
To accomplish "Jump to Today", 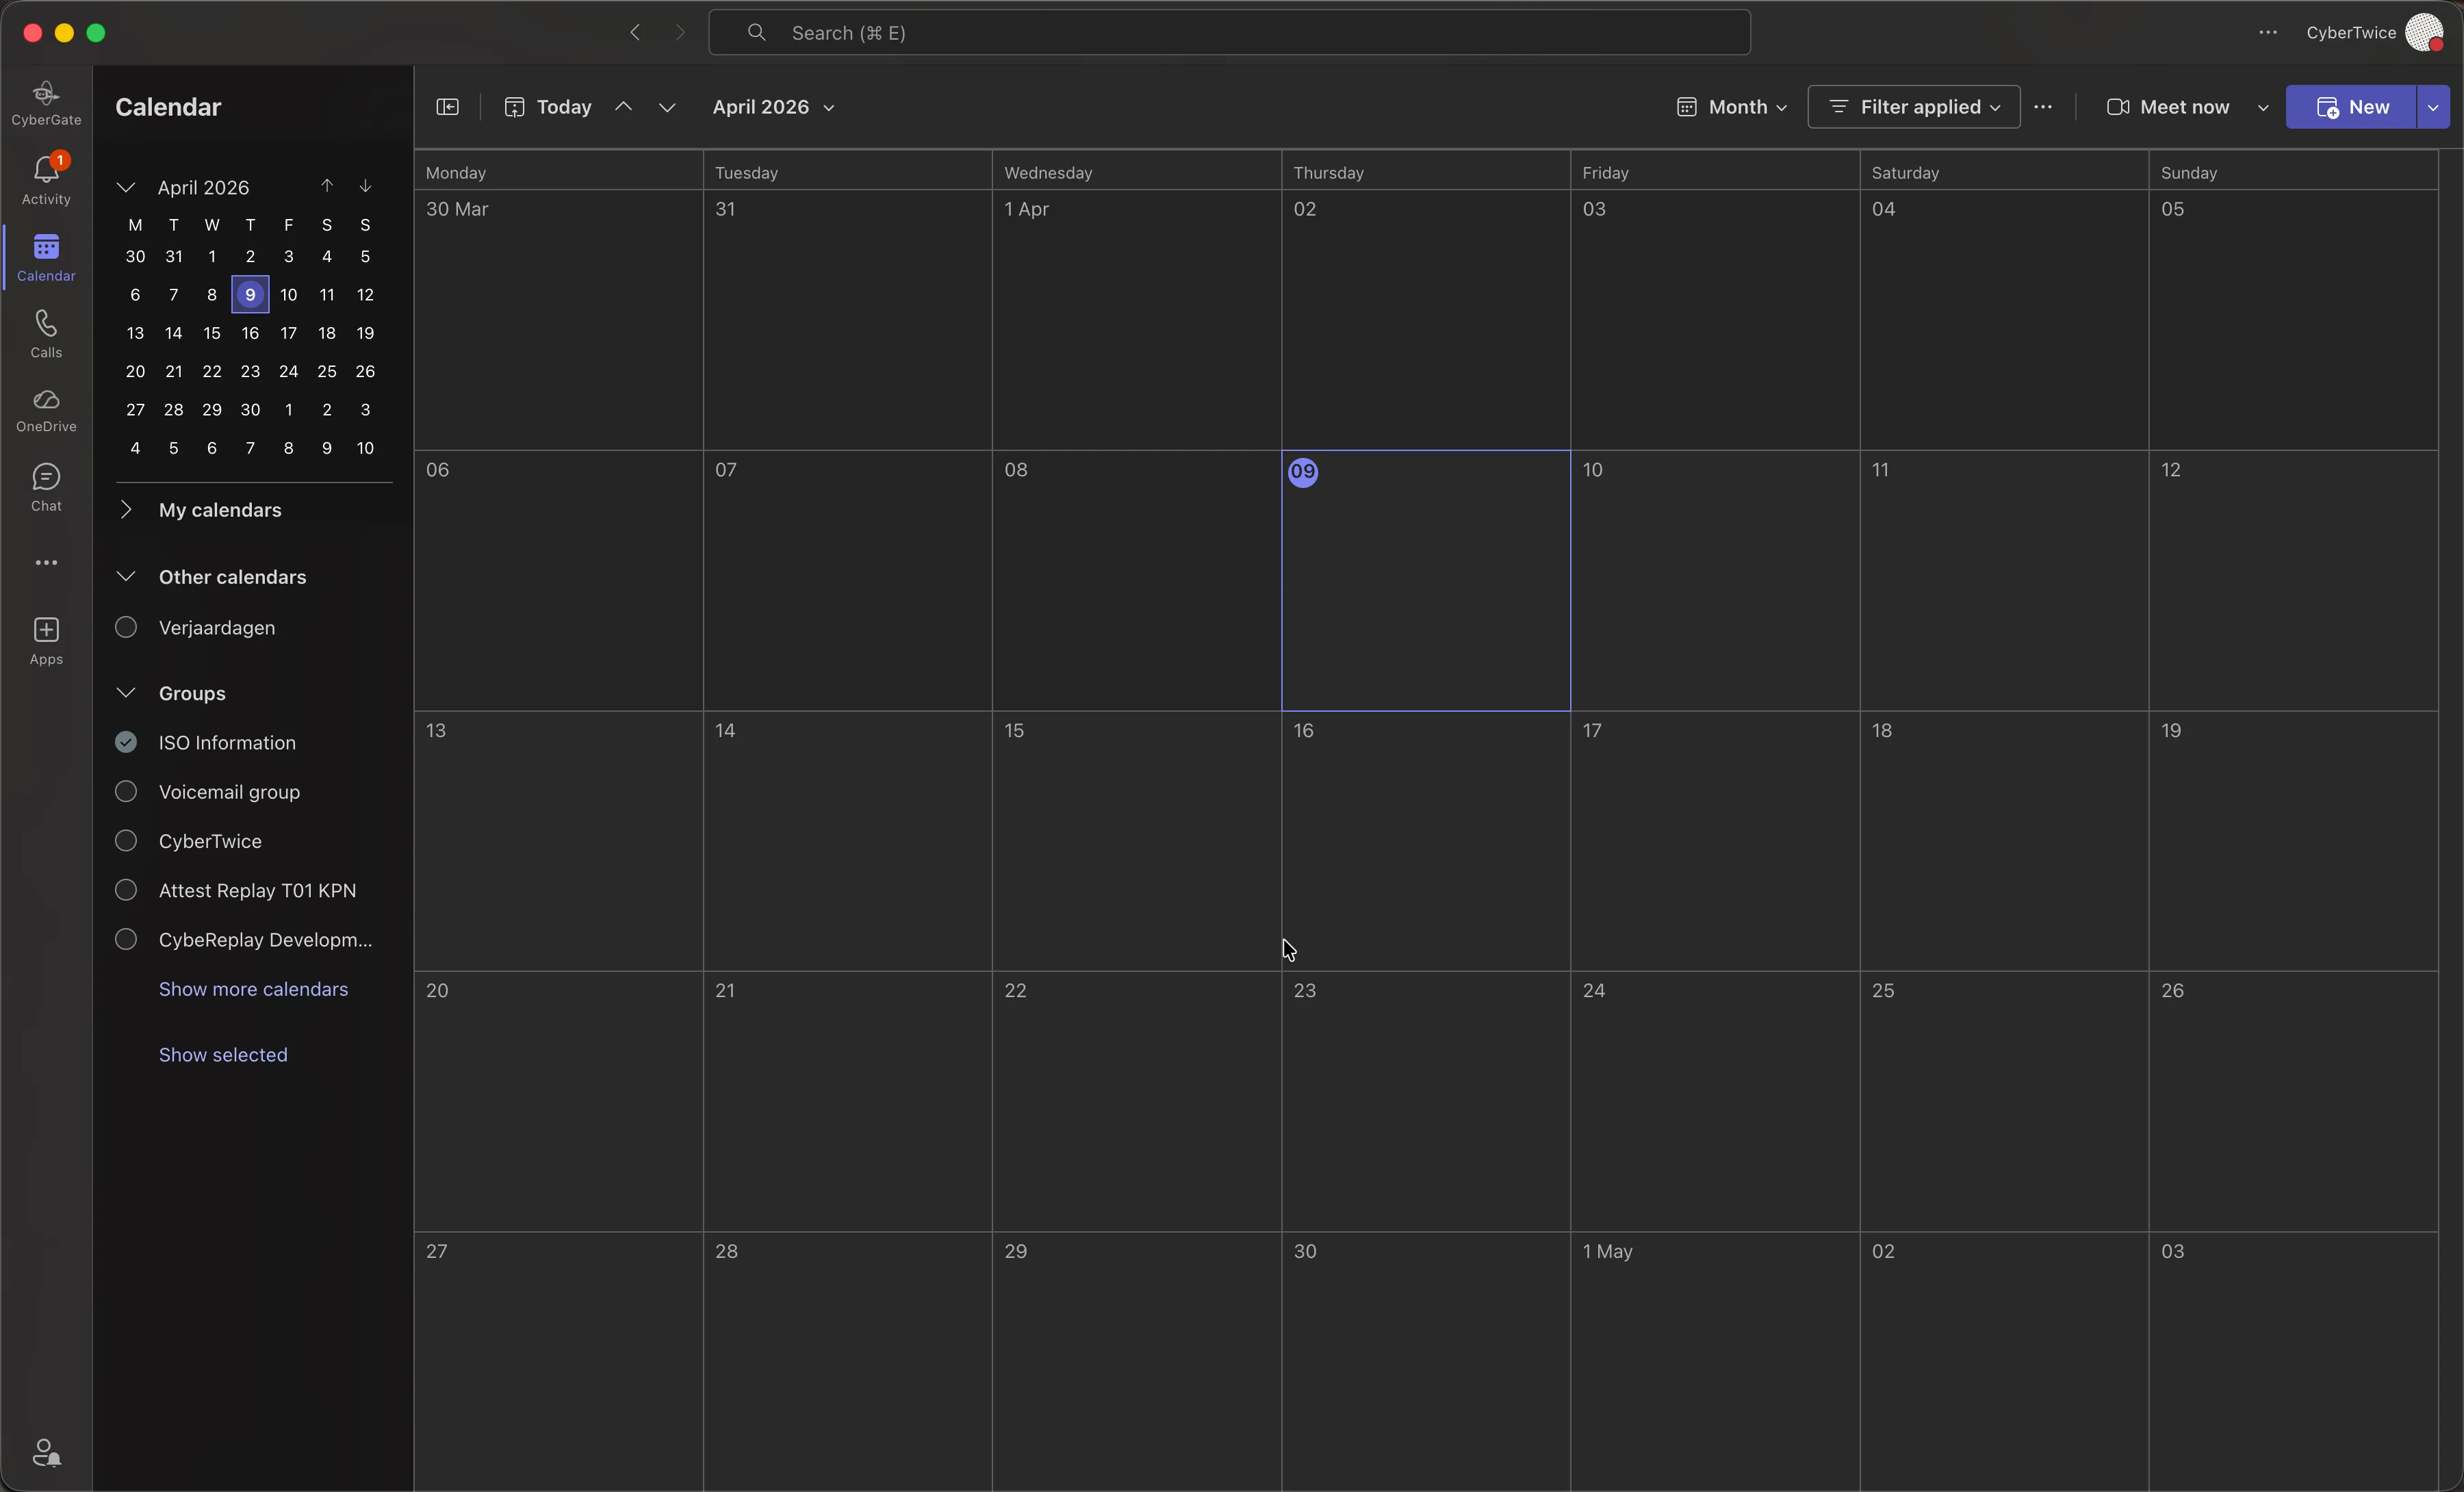I will pos(548,107).
